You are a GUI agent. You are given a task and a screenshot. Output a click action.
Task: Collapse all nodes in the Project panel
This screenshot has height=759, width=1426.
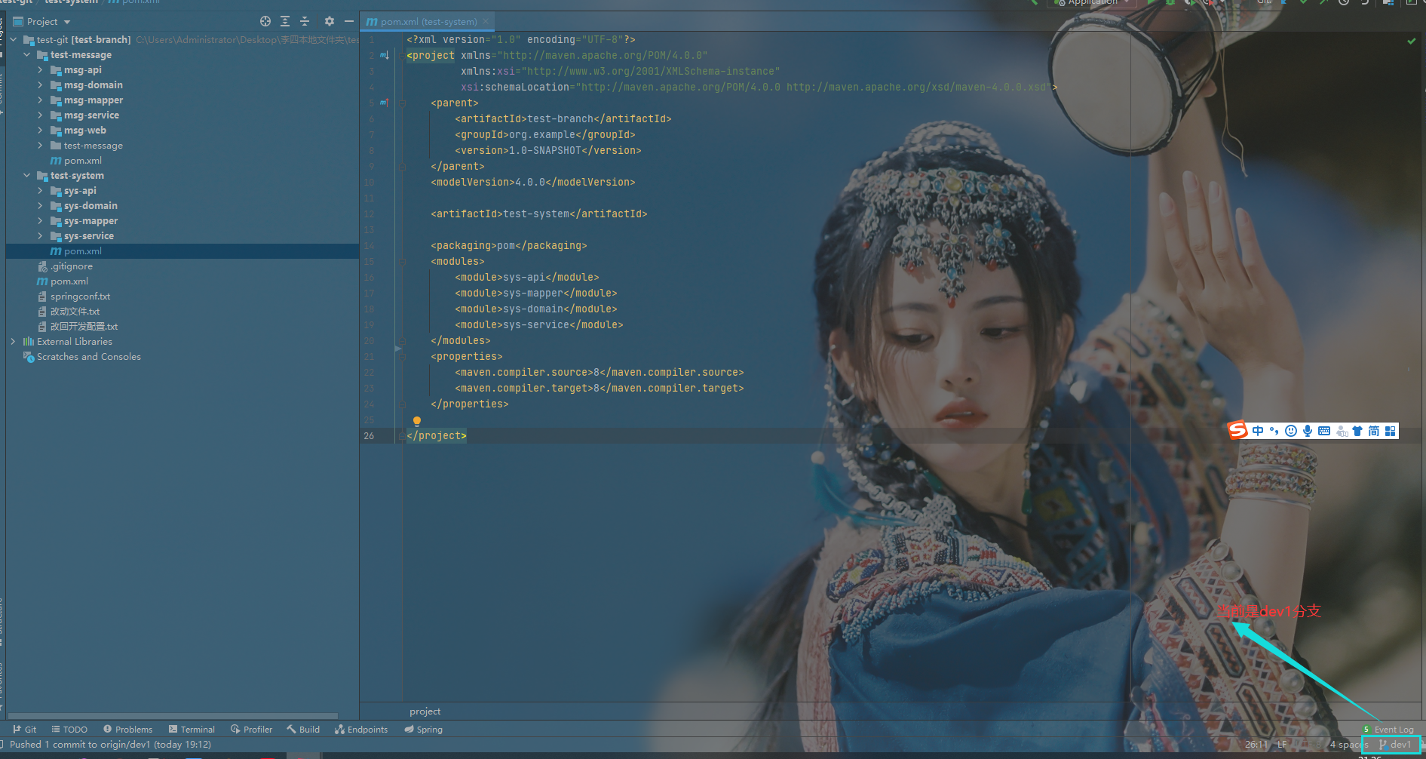click(x=305, y=21)
